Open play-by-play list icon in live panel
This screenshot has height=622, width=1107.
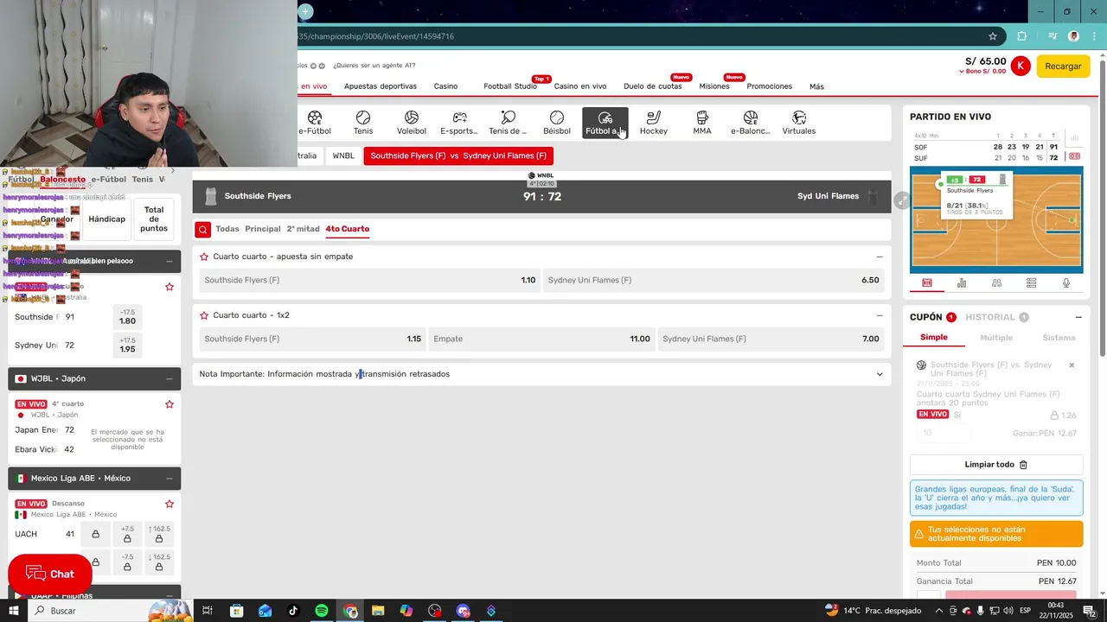pyautogui.click(x=1031, y=282)
